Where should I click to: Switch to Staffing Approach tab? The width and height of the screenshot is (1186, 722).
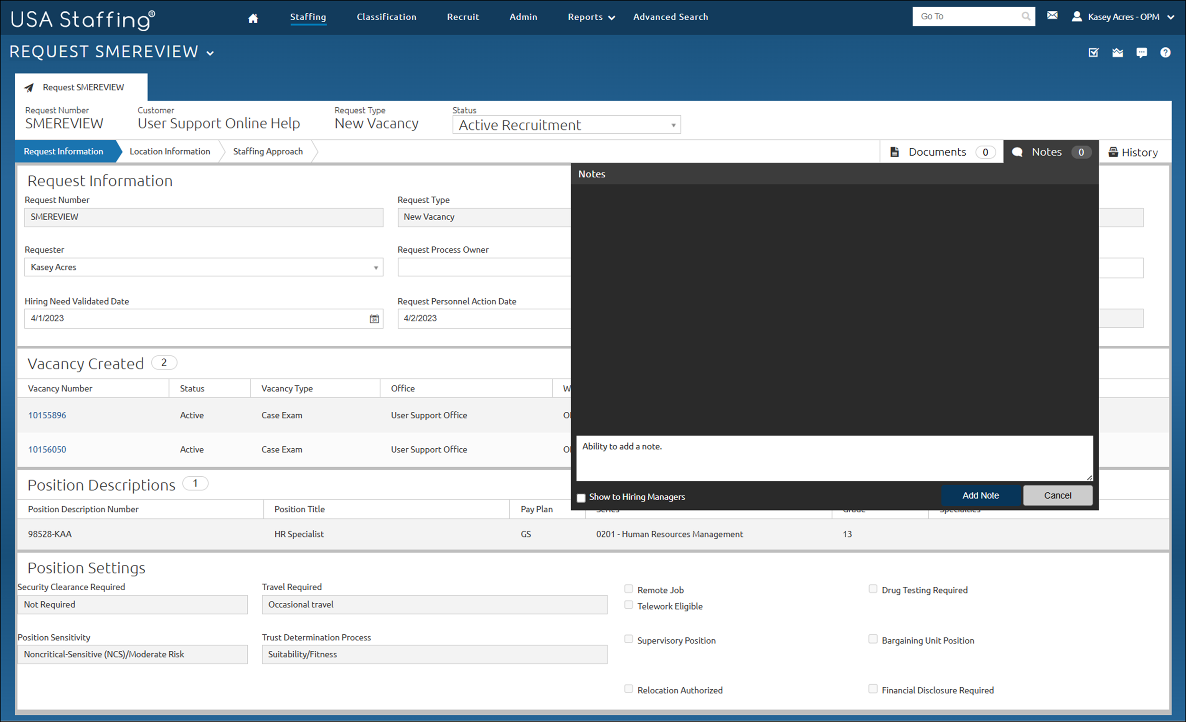pos(268,151)
